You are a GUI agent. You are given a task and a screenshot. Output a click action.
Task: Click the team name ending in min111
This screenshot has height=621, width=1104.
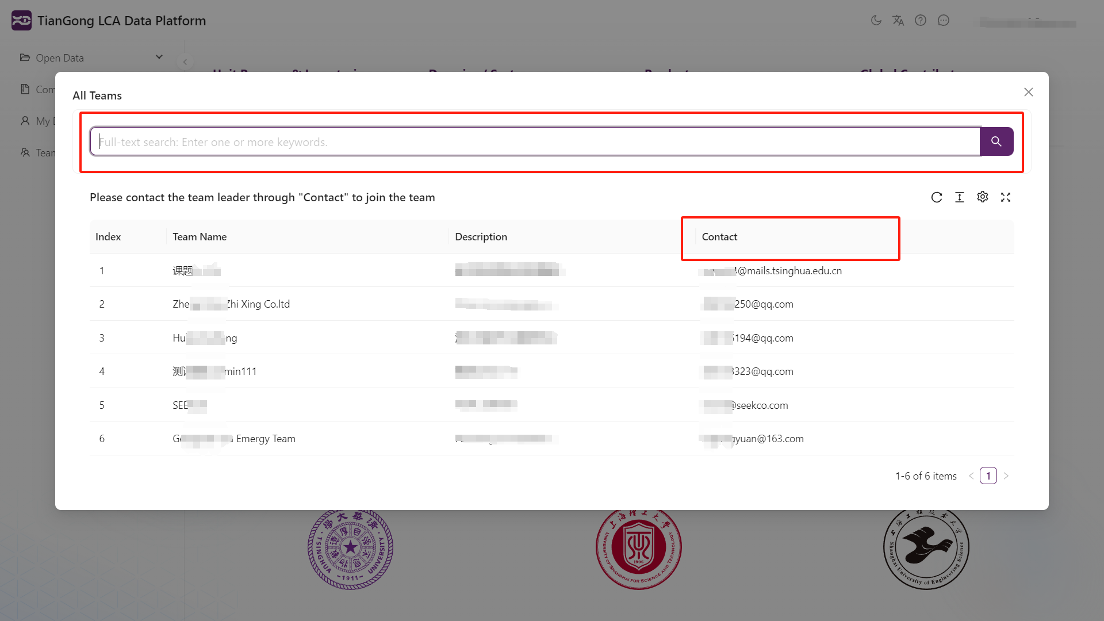coord(214,371)
